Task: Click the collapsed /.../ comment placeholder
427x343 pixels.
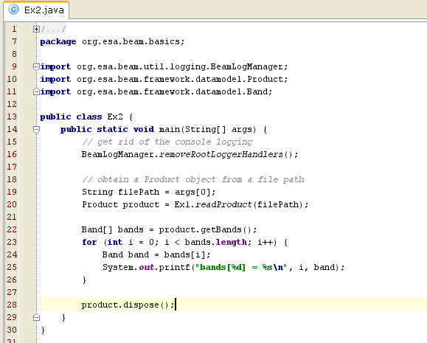Action: pos(53,30)
